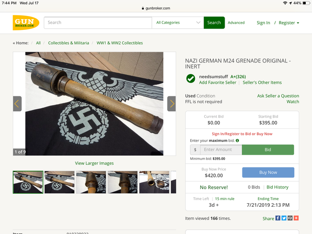Click the blue Buy Now button
Image resolution: width=312 pixels, height=234 pixels.
click(268, 172)
